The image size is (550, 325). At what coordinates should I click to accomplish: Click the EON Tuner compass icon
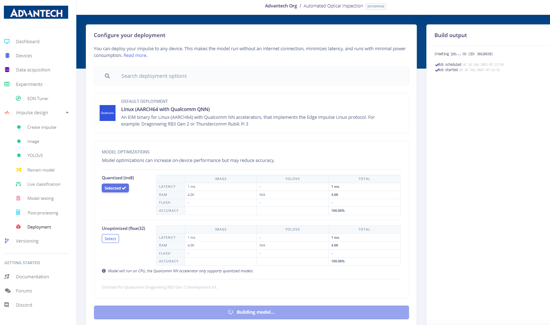18,98
